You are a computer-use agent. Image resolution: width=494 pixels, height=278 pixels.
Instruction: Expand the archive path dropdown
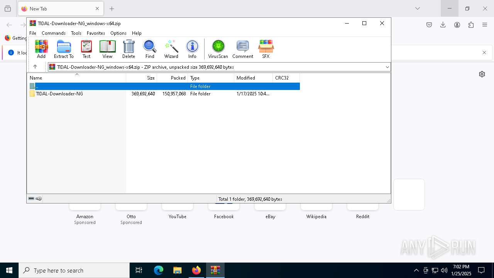[387, 67]
